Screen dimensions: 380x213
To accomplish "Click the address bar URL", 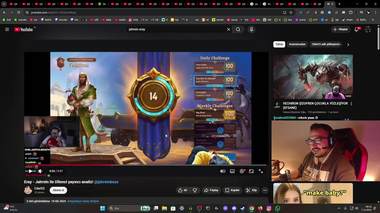I will (53, 12).
